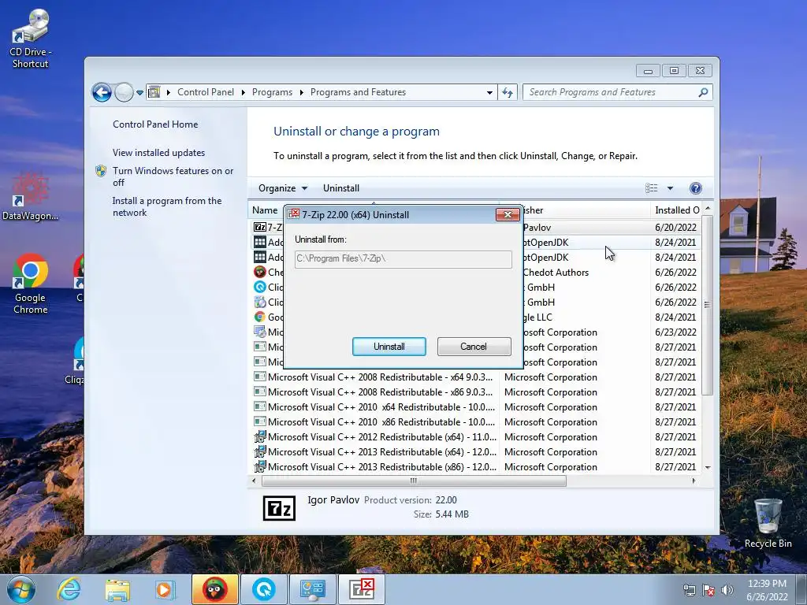Open Google Chrome desktop shortcut
Image resolution: width=807 pixels, height=605 pixels.
coord(31,284)
